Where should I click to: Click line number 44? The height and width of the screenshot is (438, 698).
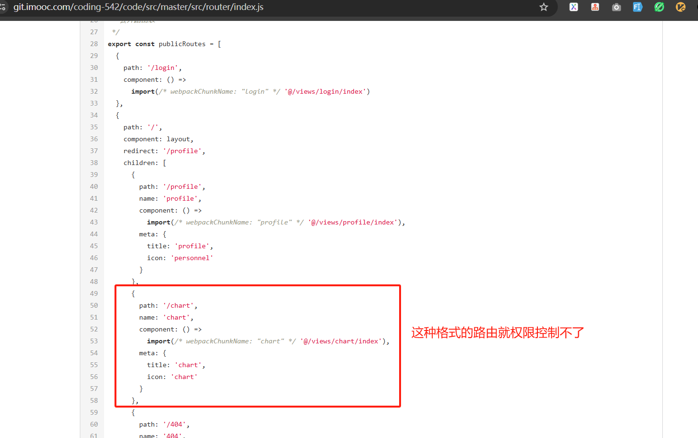pos(94,234)
